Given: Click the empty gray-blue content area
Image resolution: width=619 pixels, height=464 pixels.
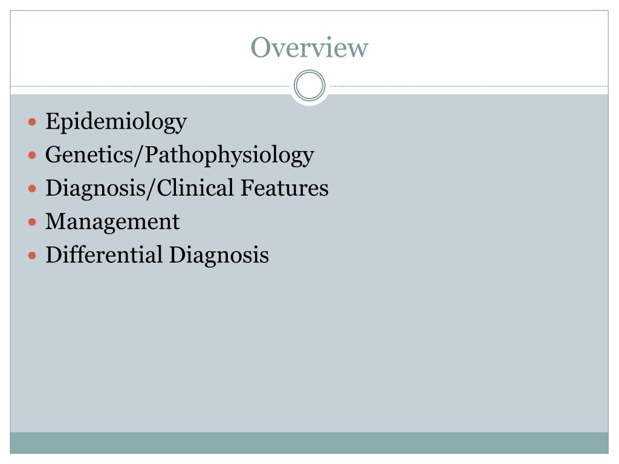Looking at the screenshot, I should point(309,347).
